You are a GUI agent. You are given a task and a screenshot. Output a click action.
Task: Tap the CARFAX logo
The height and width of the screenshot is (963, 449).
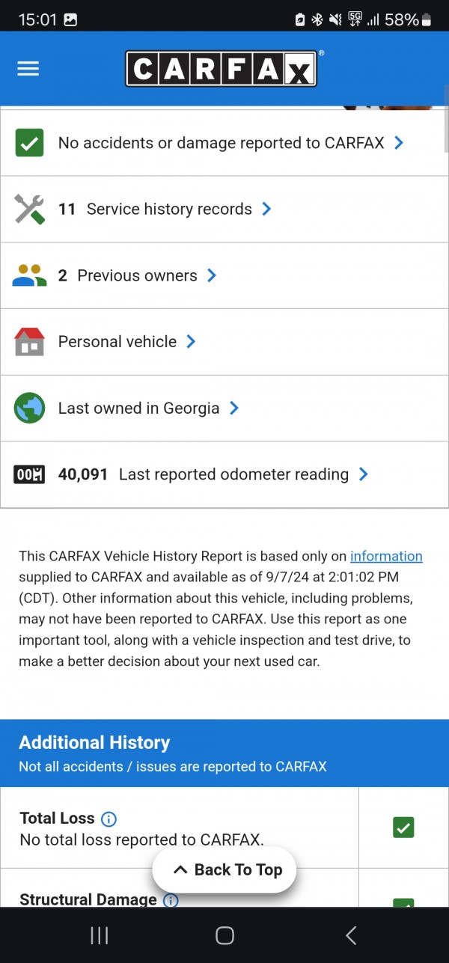pos(222,69)
